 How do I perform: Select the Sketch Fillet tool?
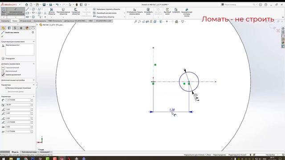39,17
